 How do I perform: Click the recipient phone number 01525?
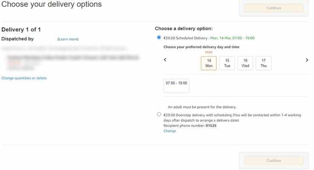211,126
